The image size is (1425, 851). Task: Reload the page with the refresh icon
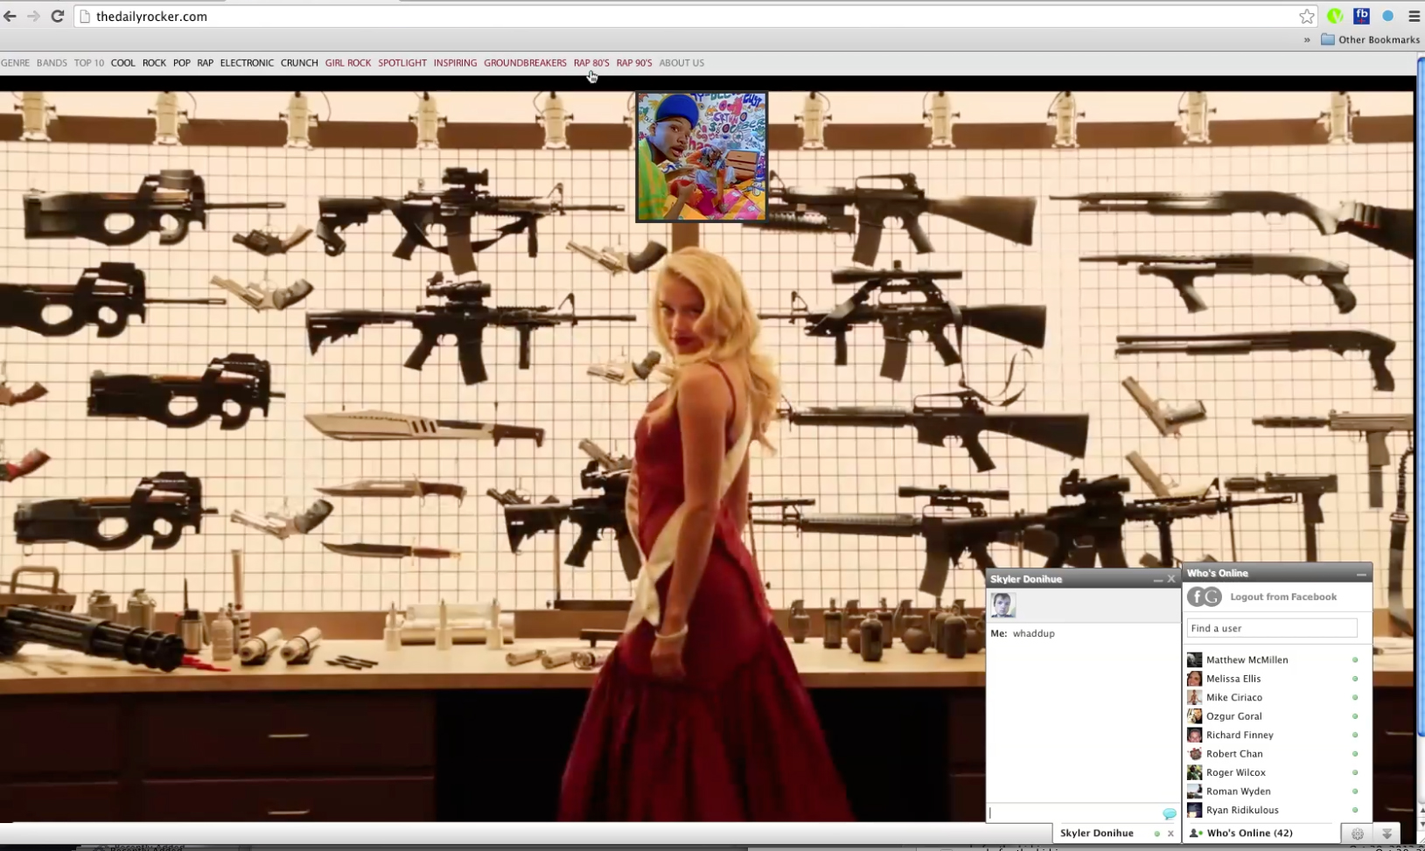tap(58, 16)
